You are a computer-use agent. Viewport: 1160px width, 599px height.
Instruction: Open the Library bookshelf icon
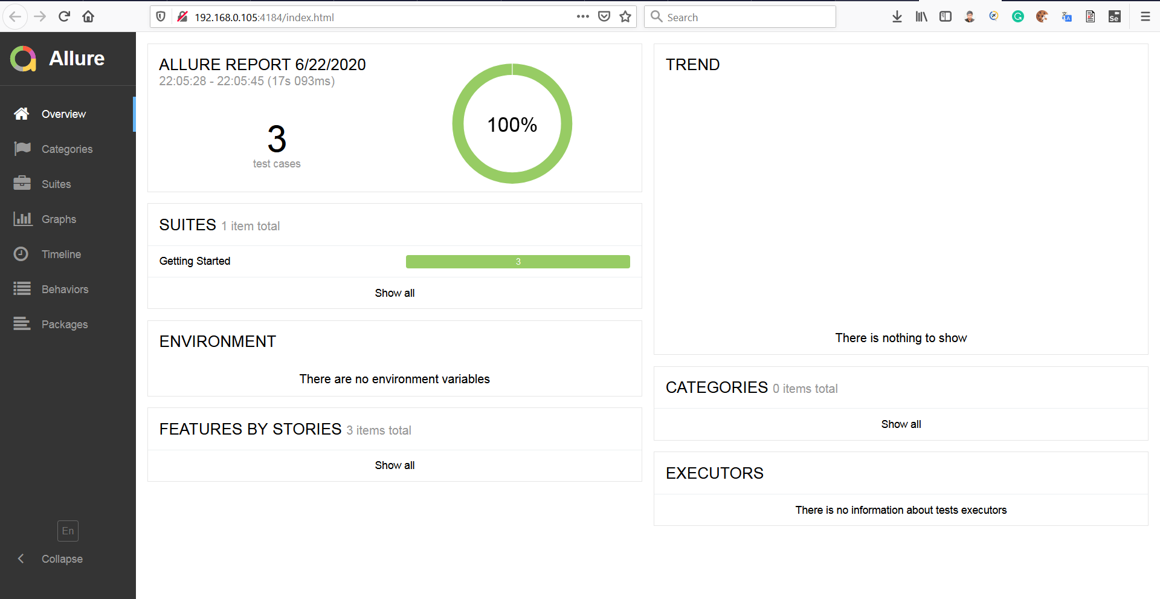921,17
